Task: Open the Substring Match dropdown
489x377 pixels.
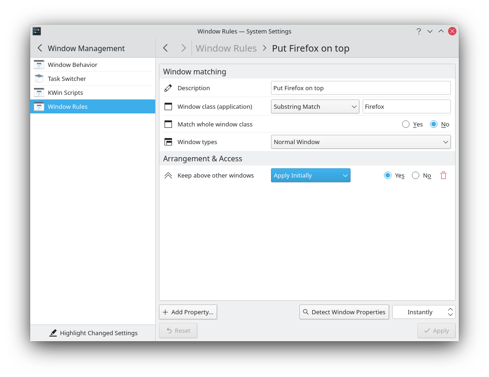Action: pyautogui.click(x=315, y=106)
